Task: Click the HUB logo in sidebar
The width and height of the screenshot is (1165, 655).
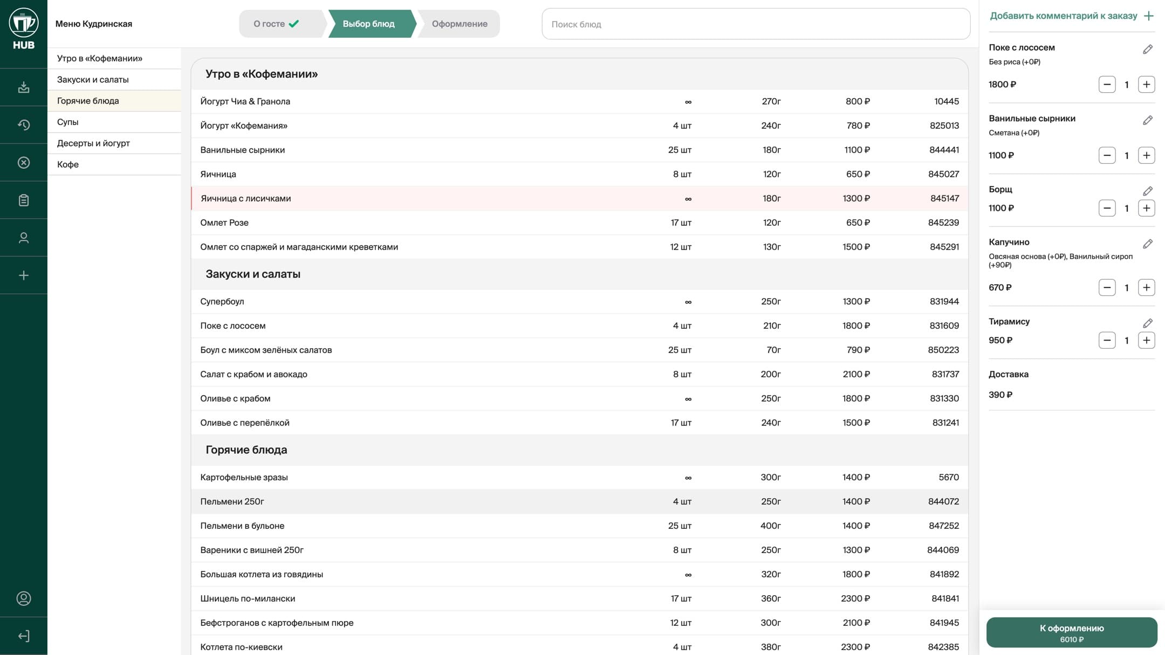Action: coord(24,29)
